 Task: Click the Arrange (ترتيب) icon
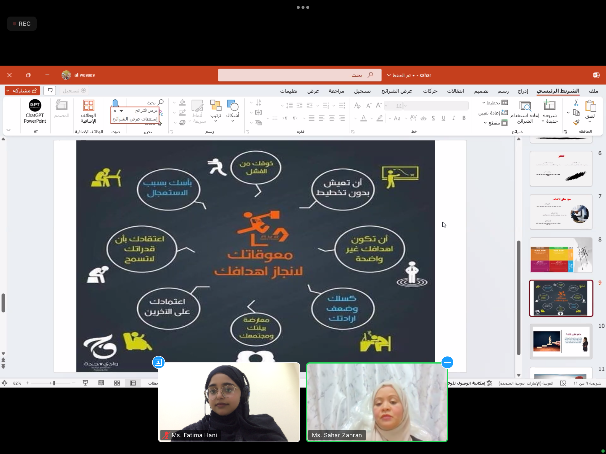pos(216,106)
